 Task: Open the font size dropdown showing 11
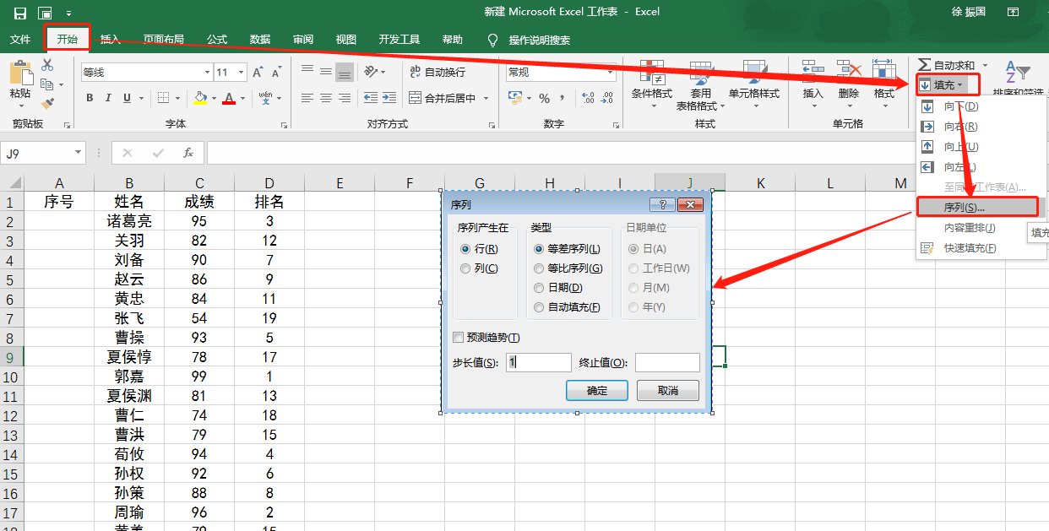[242, 73]
